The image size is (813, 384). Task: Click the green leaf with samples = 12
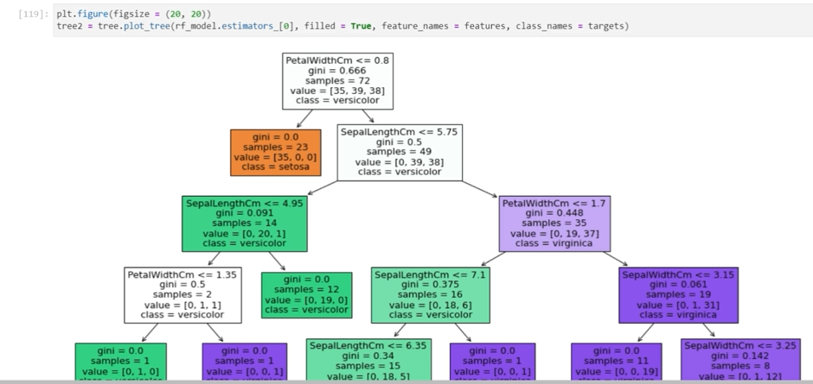(x=306, y=295)
